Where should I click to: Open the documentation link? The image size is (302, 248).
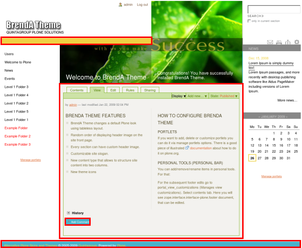pyautogui.click(x=201, y=148)
